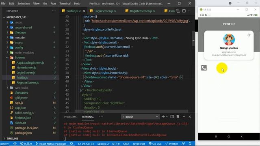
Task: Change indentation via 'Spaces: 2'
Action: click(x=103, y=144)
